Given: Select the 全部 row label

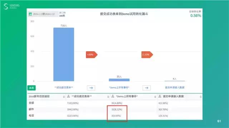Looking at the screenshot, I should click(x=31, y=103).
